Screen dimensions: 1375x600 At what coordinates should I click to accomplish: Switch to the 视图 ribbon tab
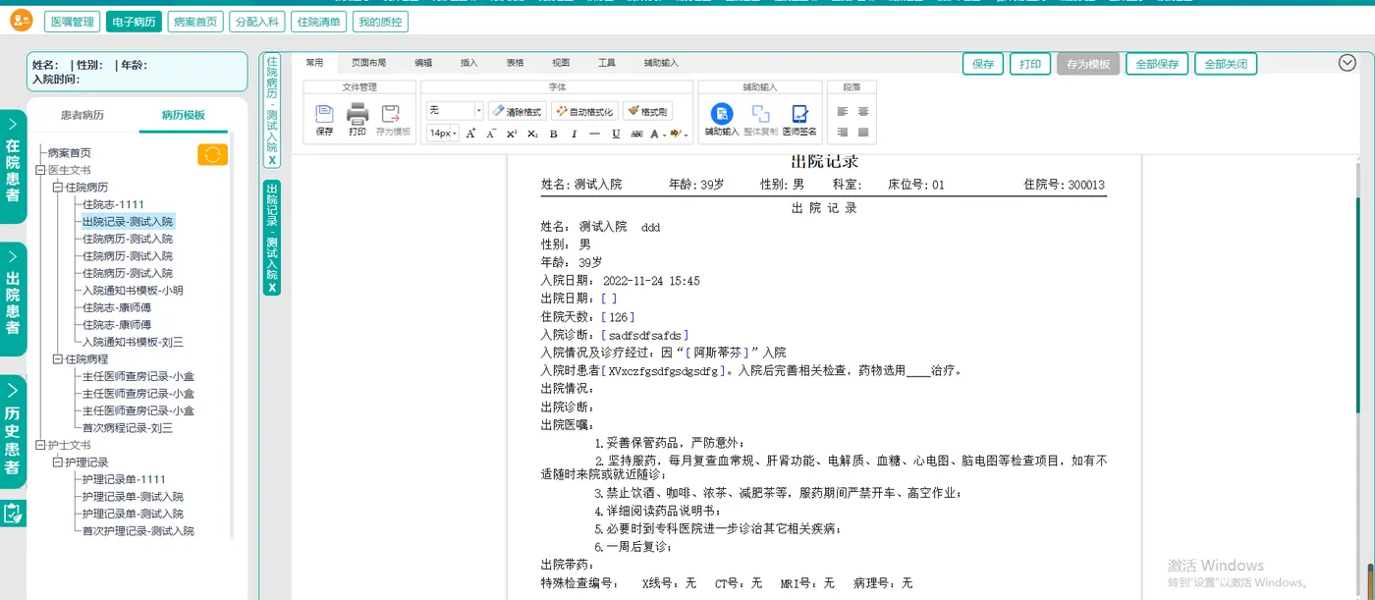[561, 62]
